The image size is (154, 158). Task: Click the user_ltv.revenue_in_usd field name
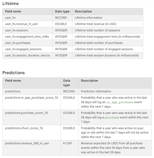click(21, 24)
